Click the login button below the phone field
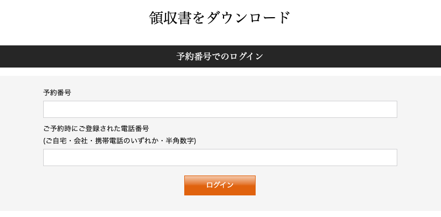 (x=220, y=185)
